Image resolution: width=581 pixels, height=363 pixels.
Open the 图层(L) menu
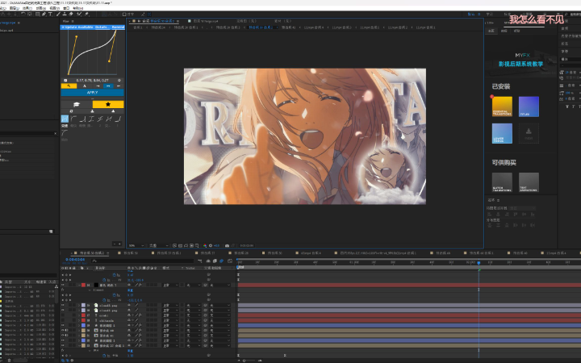tap(14, 8)
